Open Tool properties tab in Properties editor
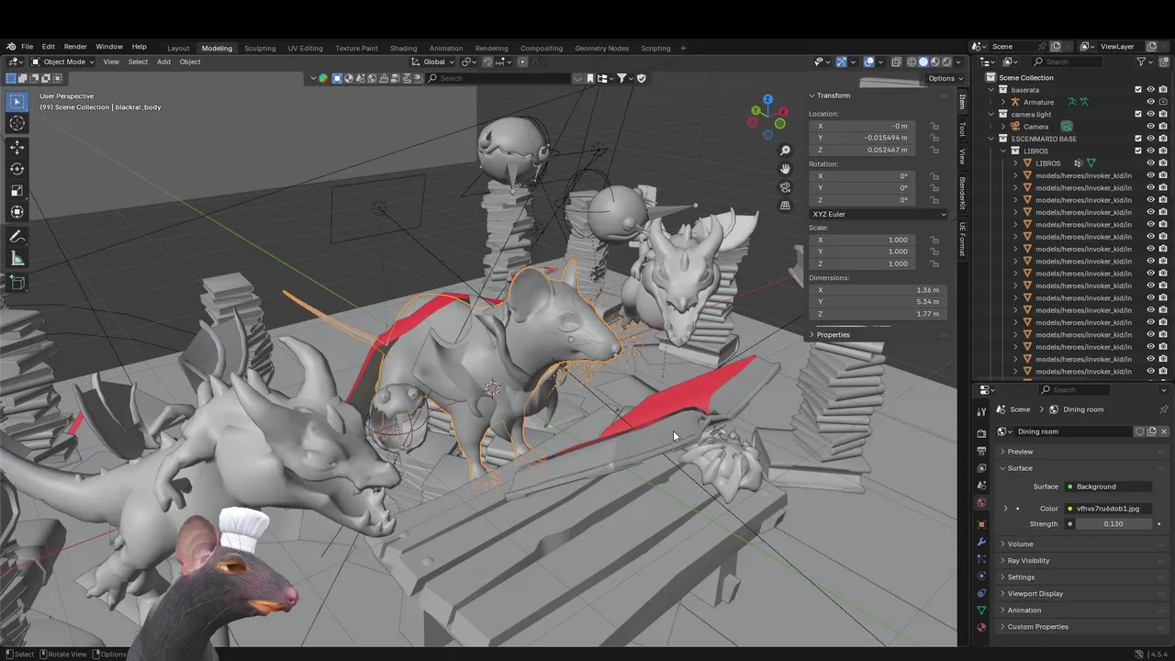The image size is (1175, 661). (981, 412)
